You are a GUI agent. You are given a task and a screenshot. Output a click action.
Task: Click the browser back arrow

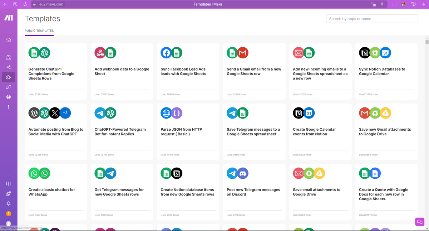pyautogui.click(x=5, y=4)
